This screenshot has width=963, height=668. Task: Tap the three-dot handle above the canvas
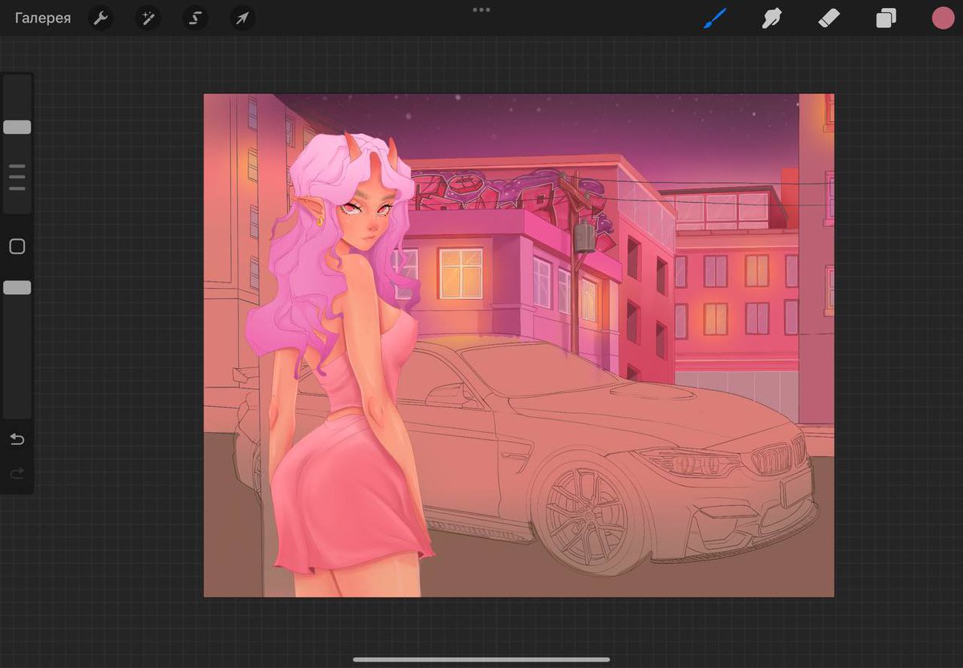(x=481, y=10)
